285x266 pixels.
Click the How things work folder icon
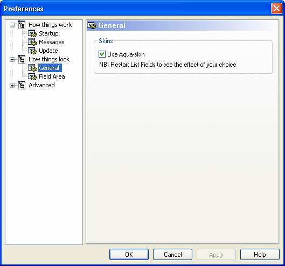pos(22,25)
